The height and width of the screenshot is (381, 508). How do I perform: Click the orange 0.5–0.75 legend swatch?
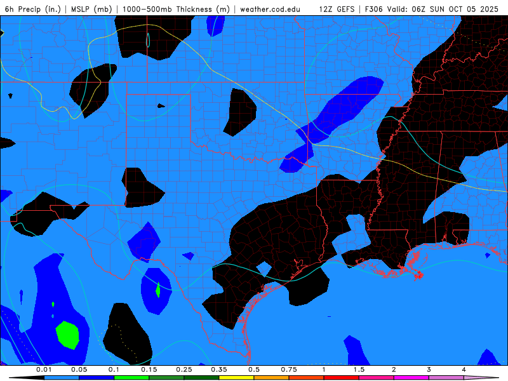click(272, 378)
